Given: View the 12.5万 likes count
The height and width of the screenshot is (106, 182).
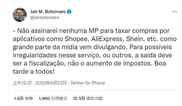Looking at the screenshot, I should click(x=79, y=98).
